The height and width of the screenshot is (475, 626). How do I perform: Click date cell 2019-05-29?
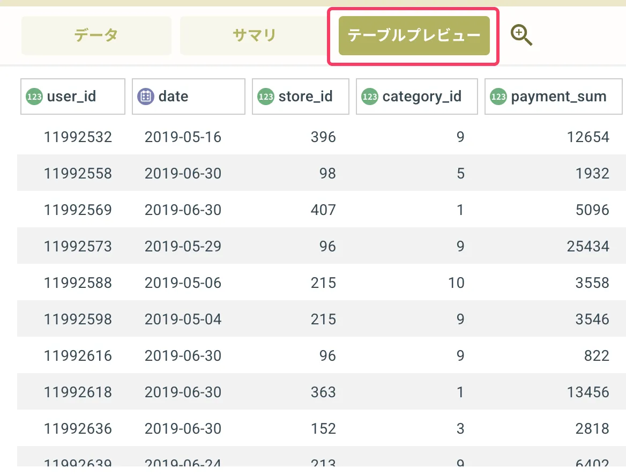point(183,246)
